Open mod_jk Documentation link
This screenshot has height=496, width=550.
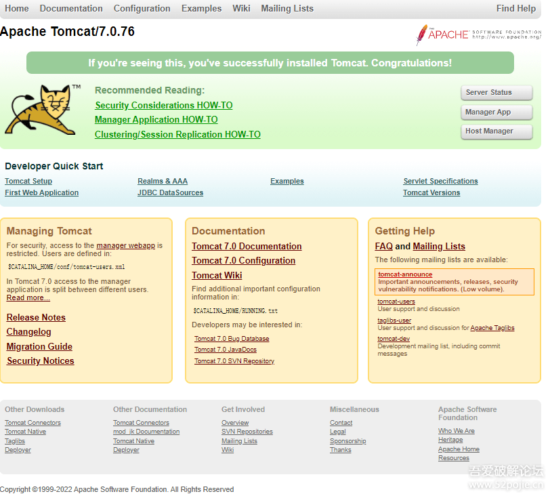[x=146, y=432]
